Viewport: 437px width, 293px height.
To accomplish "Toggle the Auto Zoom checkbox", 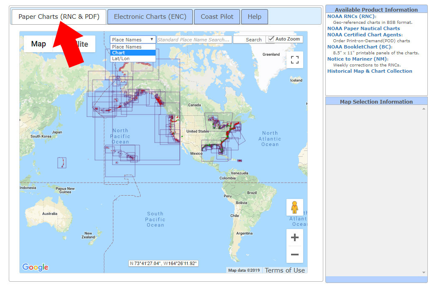I will pyautogui.click(x=271, y=39).
